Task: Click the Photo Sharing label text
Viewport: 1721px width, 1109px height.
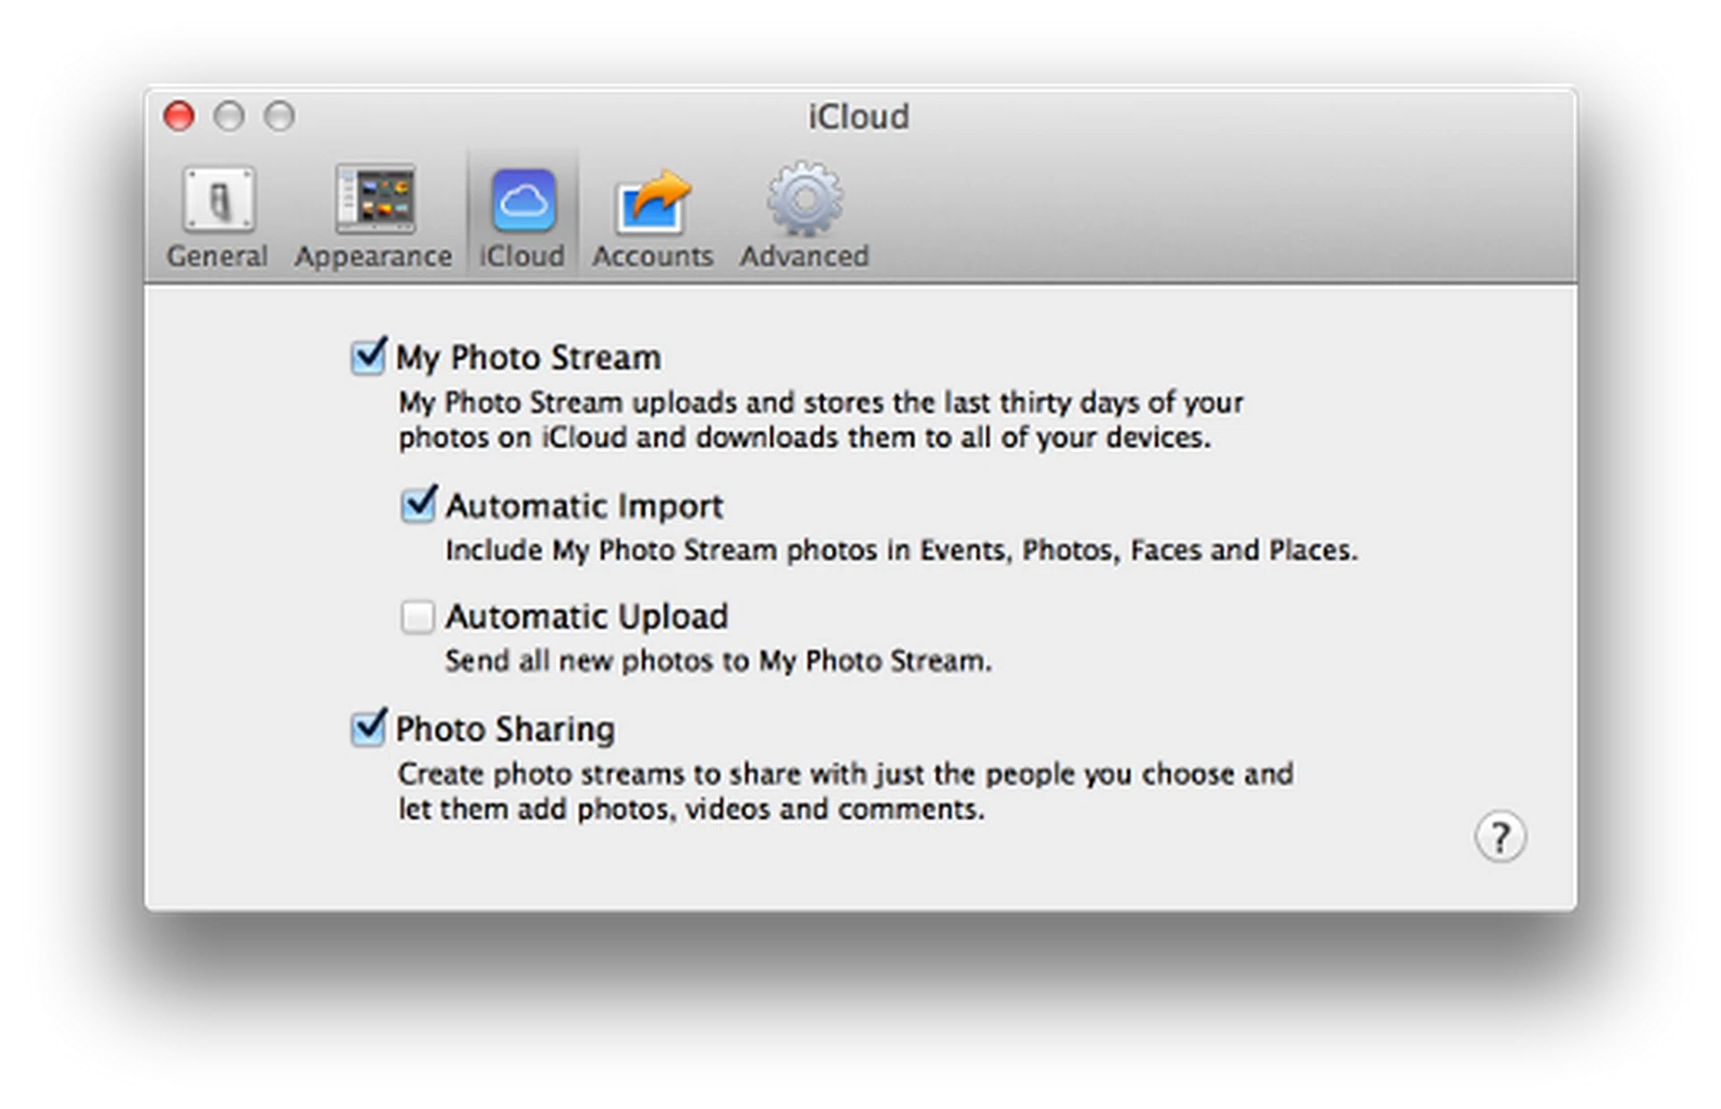Action: [x=506, y=729]
